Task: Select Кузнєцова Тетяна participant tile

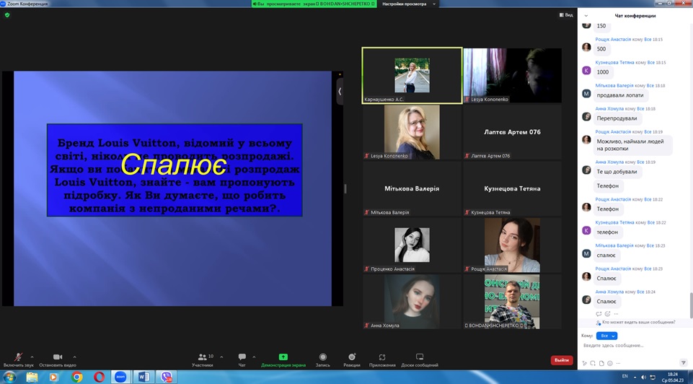Action: coord(512,188)
